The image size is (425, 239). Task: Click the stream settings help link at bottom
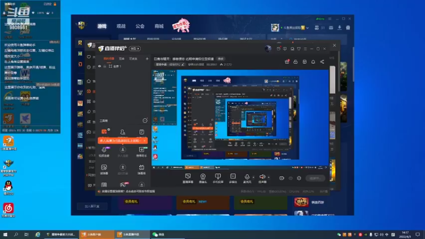point(128,191)
